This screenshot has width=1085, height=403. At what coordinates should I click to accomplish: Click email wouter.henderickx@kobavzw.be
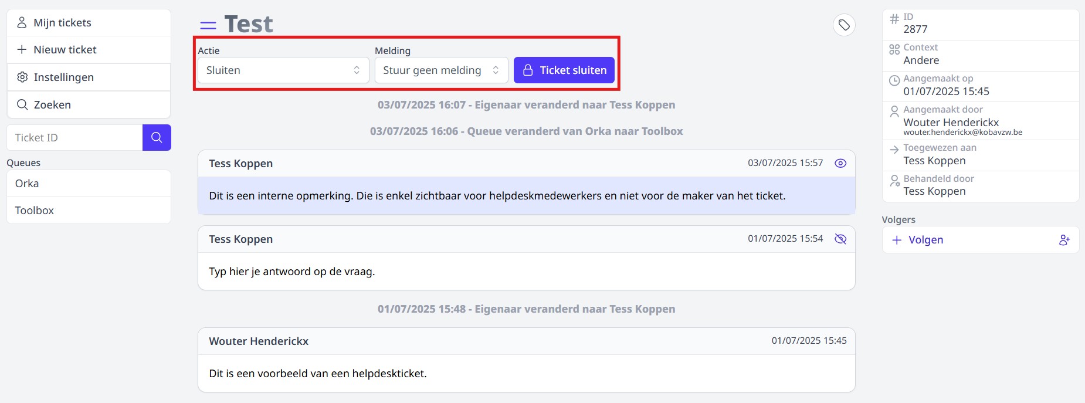tap(962, 133)
